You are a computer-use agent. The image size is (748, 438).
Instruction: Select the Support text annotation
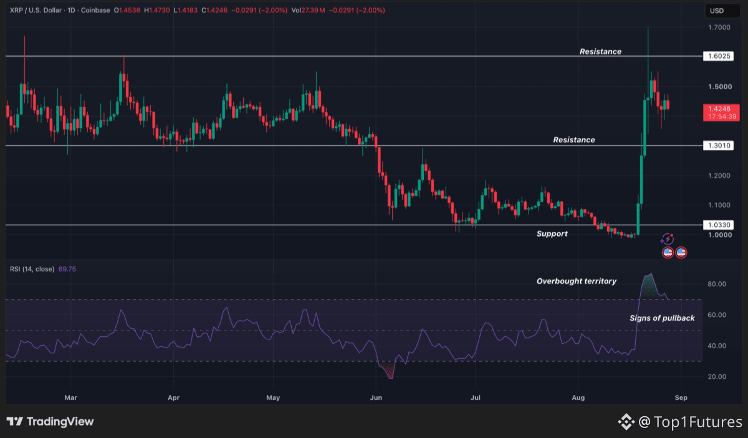tap(552, 233)
